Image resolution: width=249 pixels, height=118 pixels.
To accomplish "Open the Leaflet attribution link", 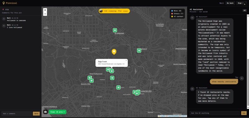I will click(x=162, y=116).
